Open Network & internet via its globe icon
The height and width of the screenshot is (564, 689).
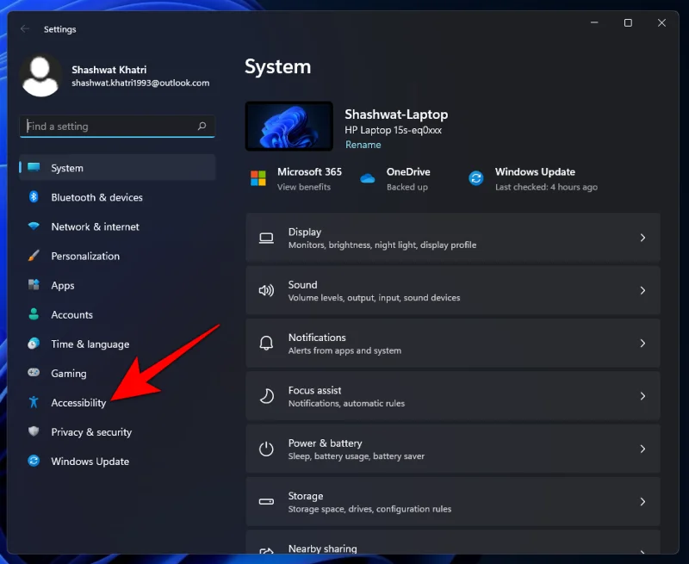pos(32,226)
